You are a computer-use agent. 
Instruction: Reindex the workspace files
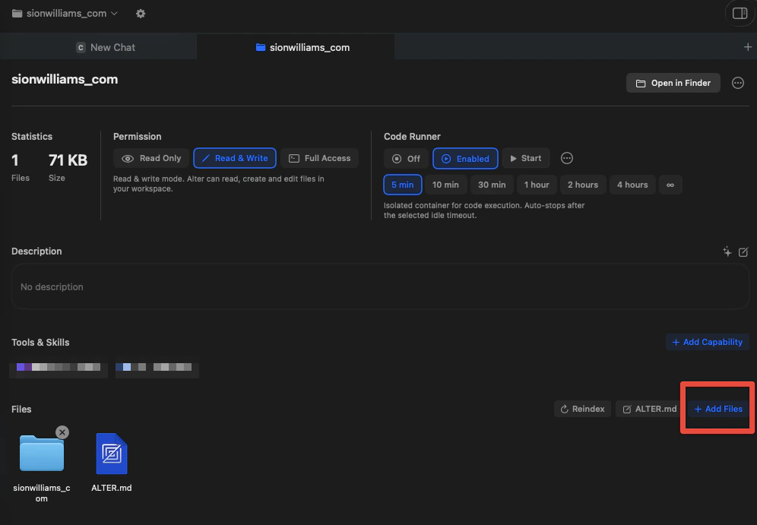(582, 408)
